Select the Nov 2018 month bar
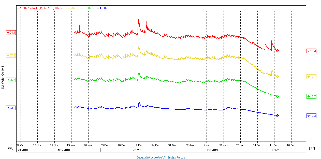The width and height of the screenshot is (321, 159). [64, 150]
